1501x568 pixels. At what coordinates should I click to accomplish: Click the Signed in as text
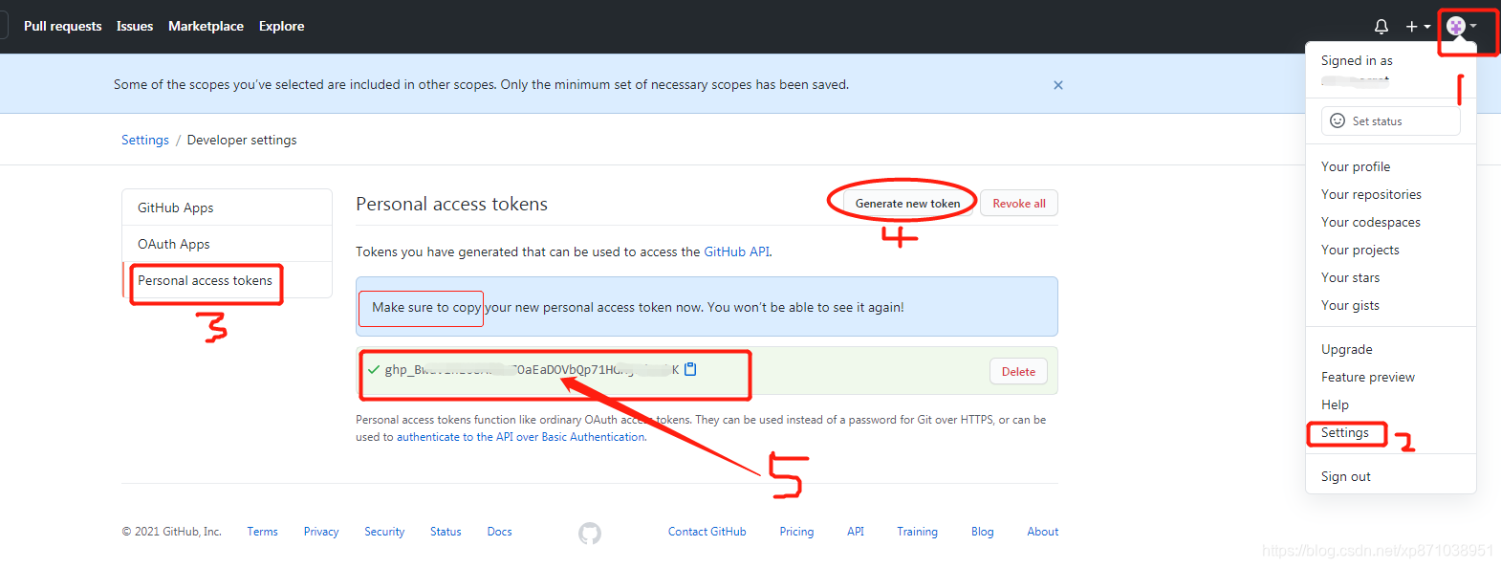(x=1357, y=60)
